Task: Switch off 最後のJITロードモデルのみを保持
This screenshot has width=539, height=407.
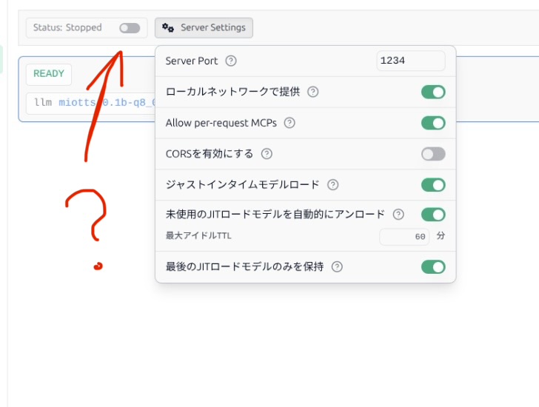Action: click(x=433, y=266)
